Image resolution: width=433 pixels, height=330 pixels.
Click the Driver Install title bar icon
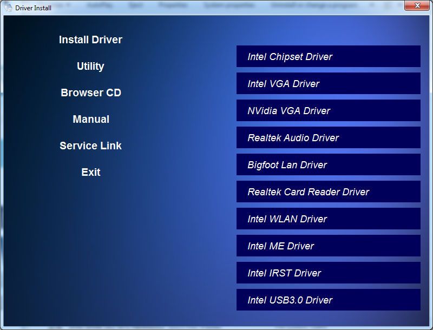tap(8, 8)
